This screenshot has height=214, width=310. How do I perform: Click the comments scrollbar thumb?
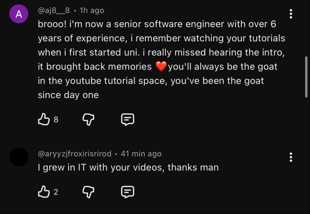pyautogui.click(x=306, y=77)
